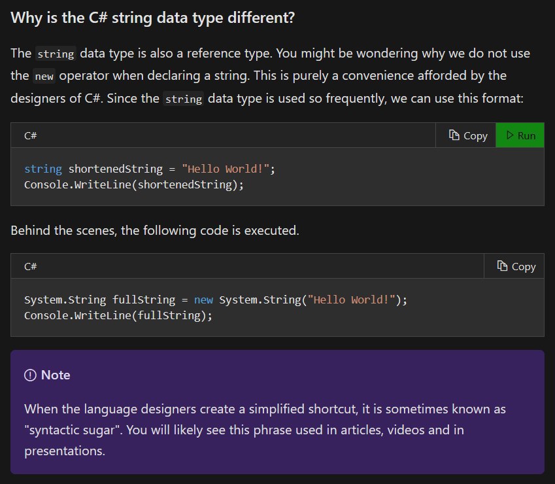
Task: Click the inline code 'new' in the paragraph
Action: pos(44,76)
